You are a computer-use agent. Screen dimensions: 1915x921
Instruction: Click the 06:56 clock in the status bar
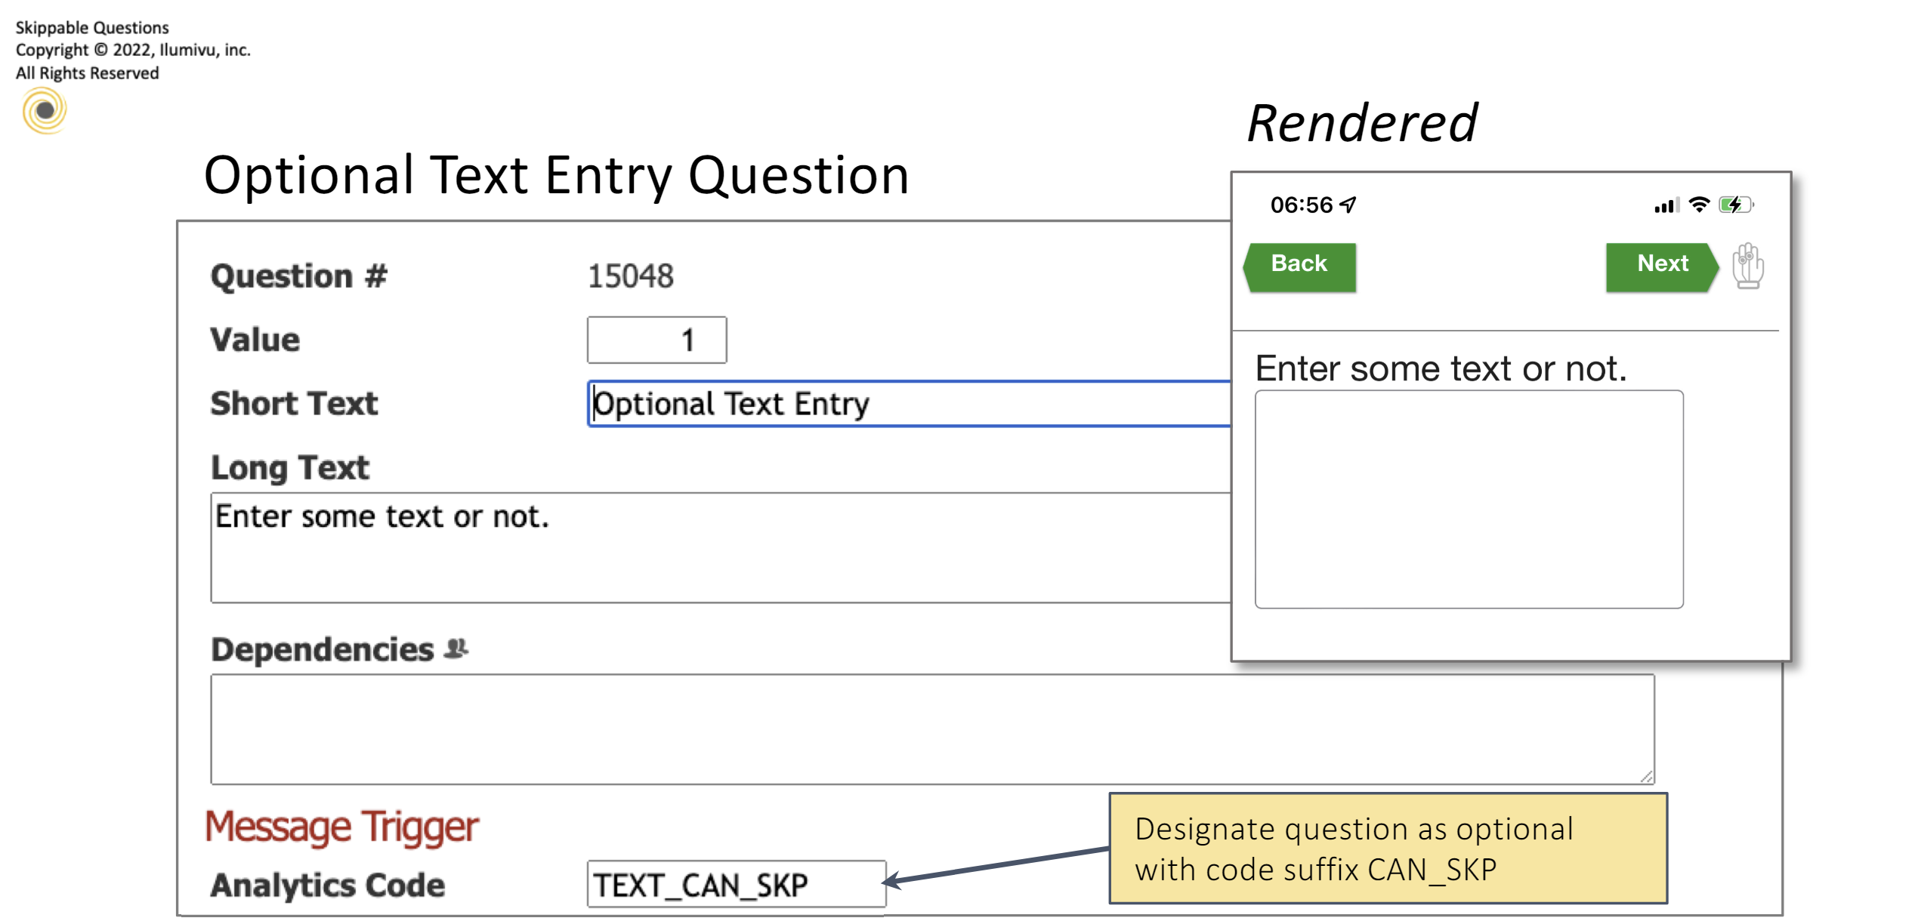(x=1301, y=205)
